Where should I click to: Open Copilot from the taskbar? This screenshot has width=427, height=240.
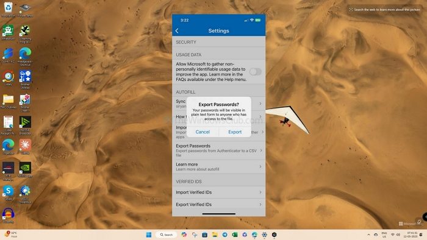click(184, 235)
